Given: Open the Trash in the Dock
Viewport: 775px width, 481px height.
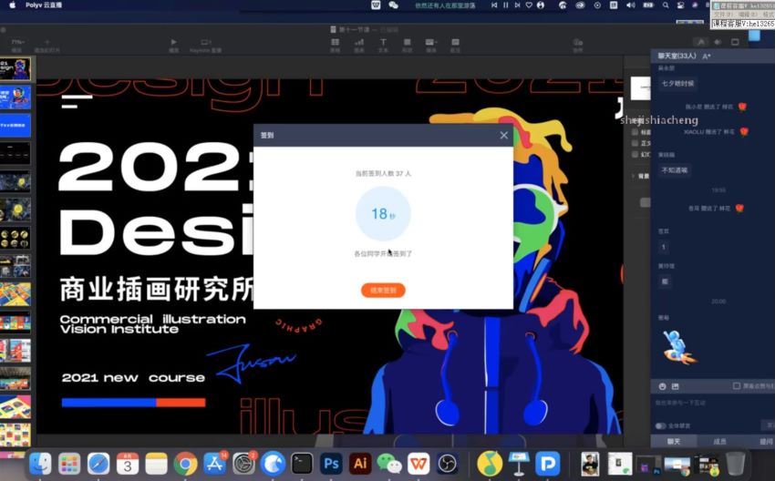Looking at the screenshot, I should point(735,464).
